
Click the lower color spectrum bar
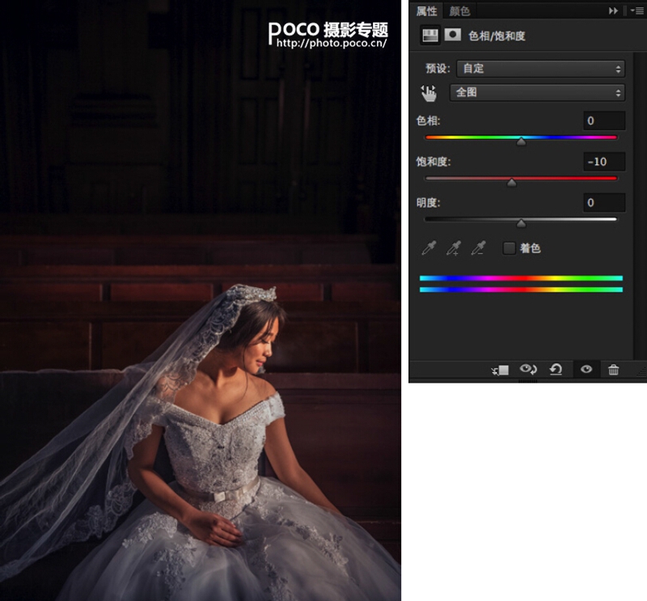pyautogui.click(x=521, y=290)
